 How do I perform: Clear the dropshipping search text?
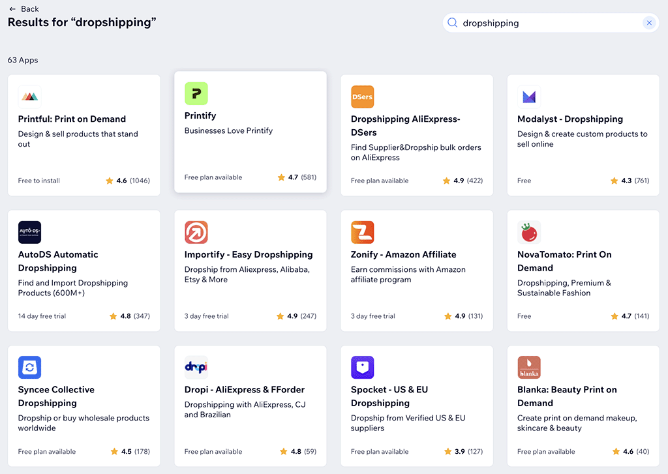point(649,23)
